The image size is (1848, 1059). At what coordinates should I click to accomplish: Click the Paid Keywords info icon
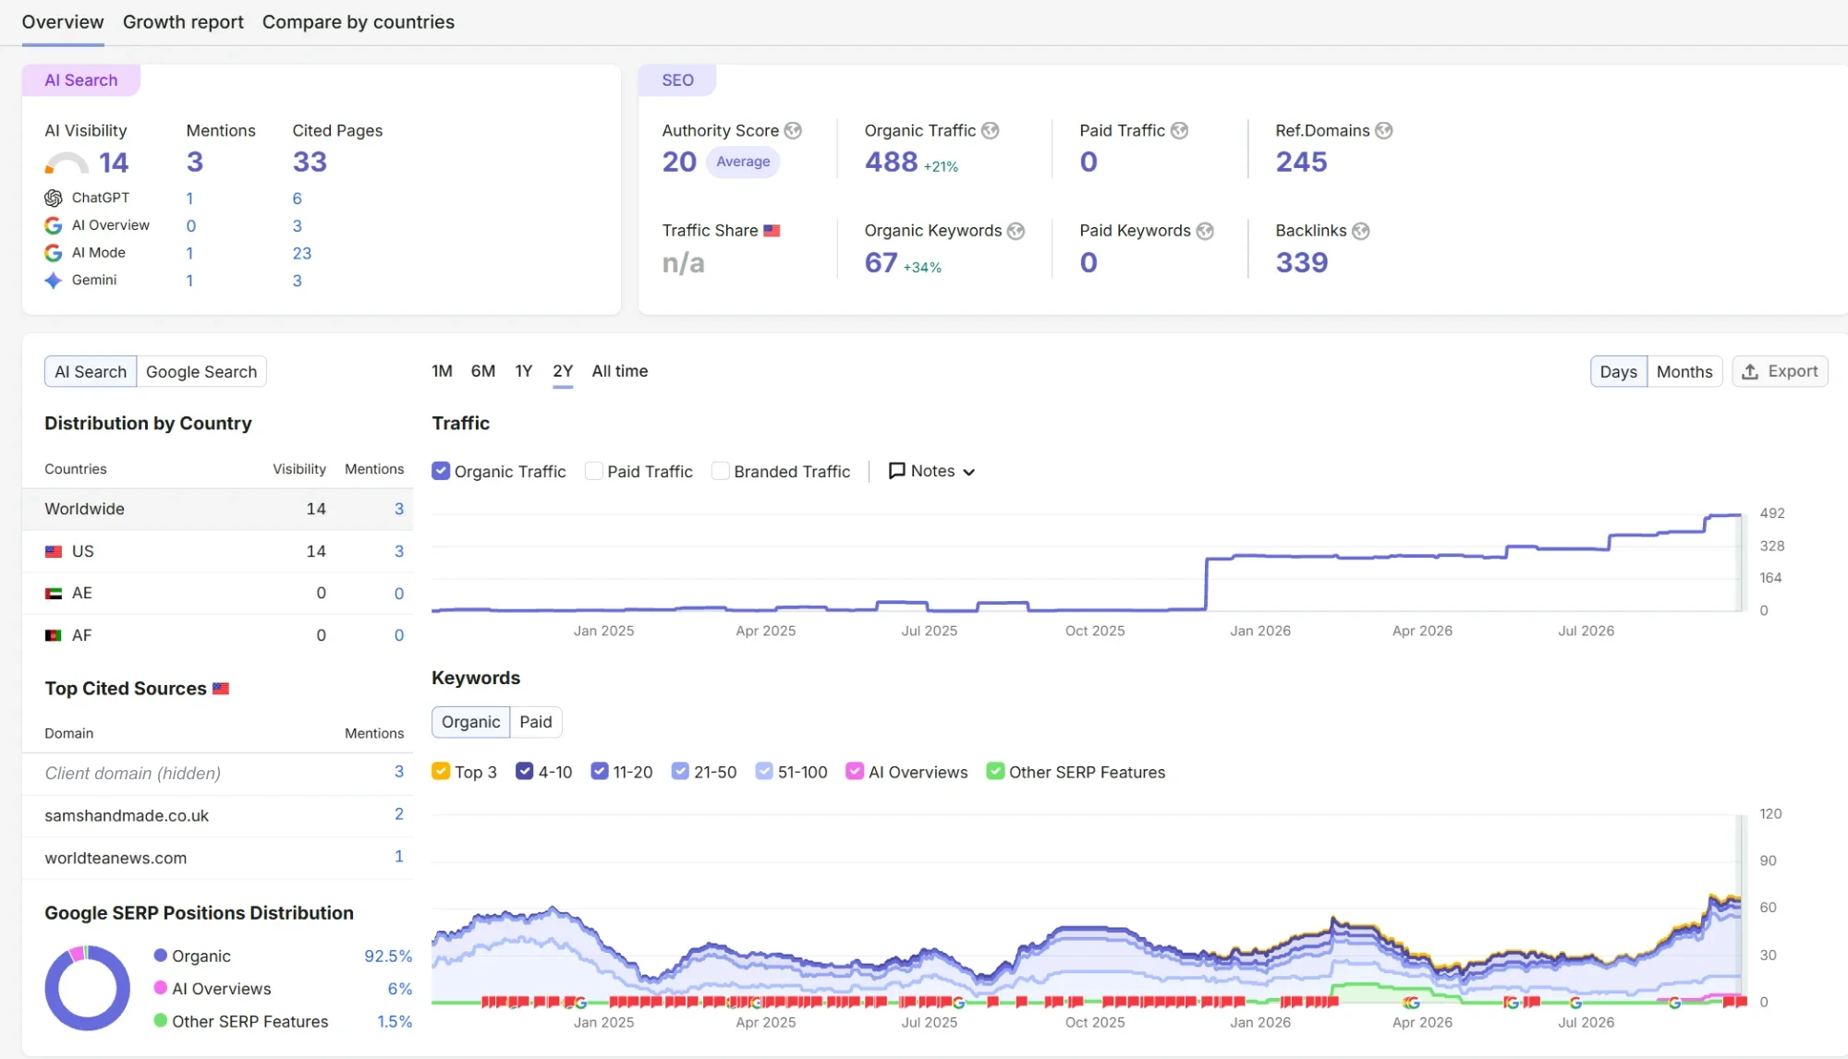pos(1205,231)
